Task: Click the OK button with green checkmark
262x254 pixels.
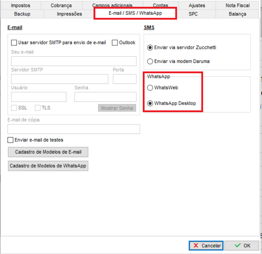Action: pyautogui.click(x=242, y=245)
